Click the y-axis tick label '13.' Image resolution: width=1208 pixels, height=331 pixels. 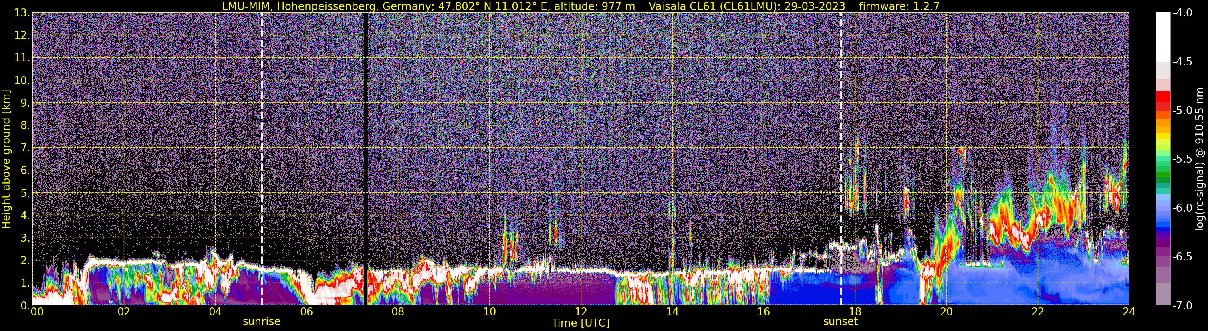coord(22,13)
